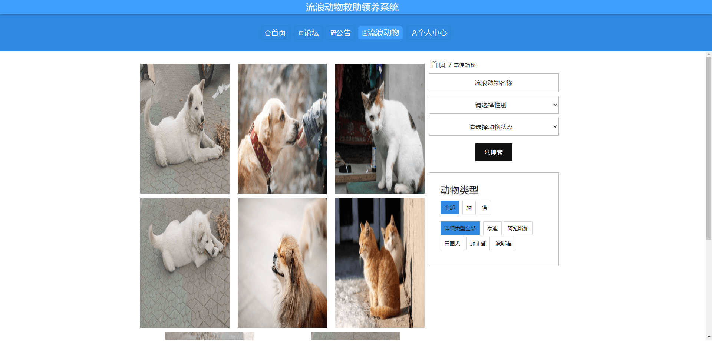Open the 论坛 forum navigation item

point(309,33)
